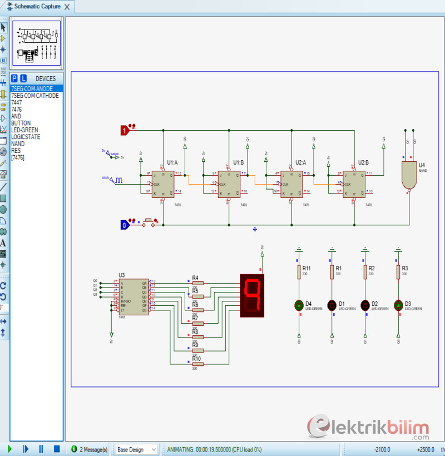445x456 pixels.
Task: Toggle the logic state 1 input
Action: coord(125,131)
